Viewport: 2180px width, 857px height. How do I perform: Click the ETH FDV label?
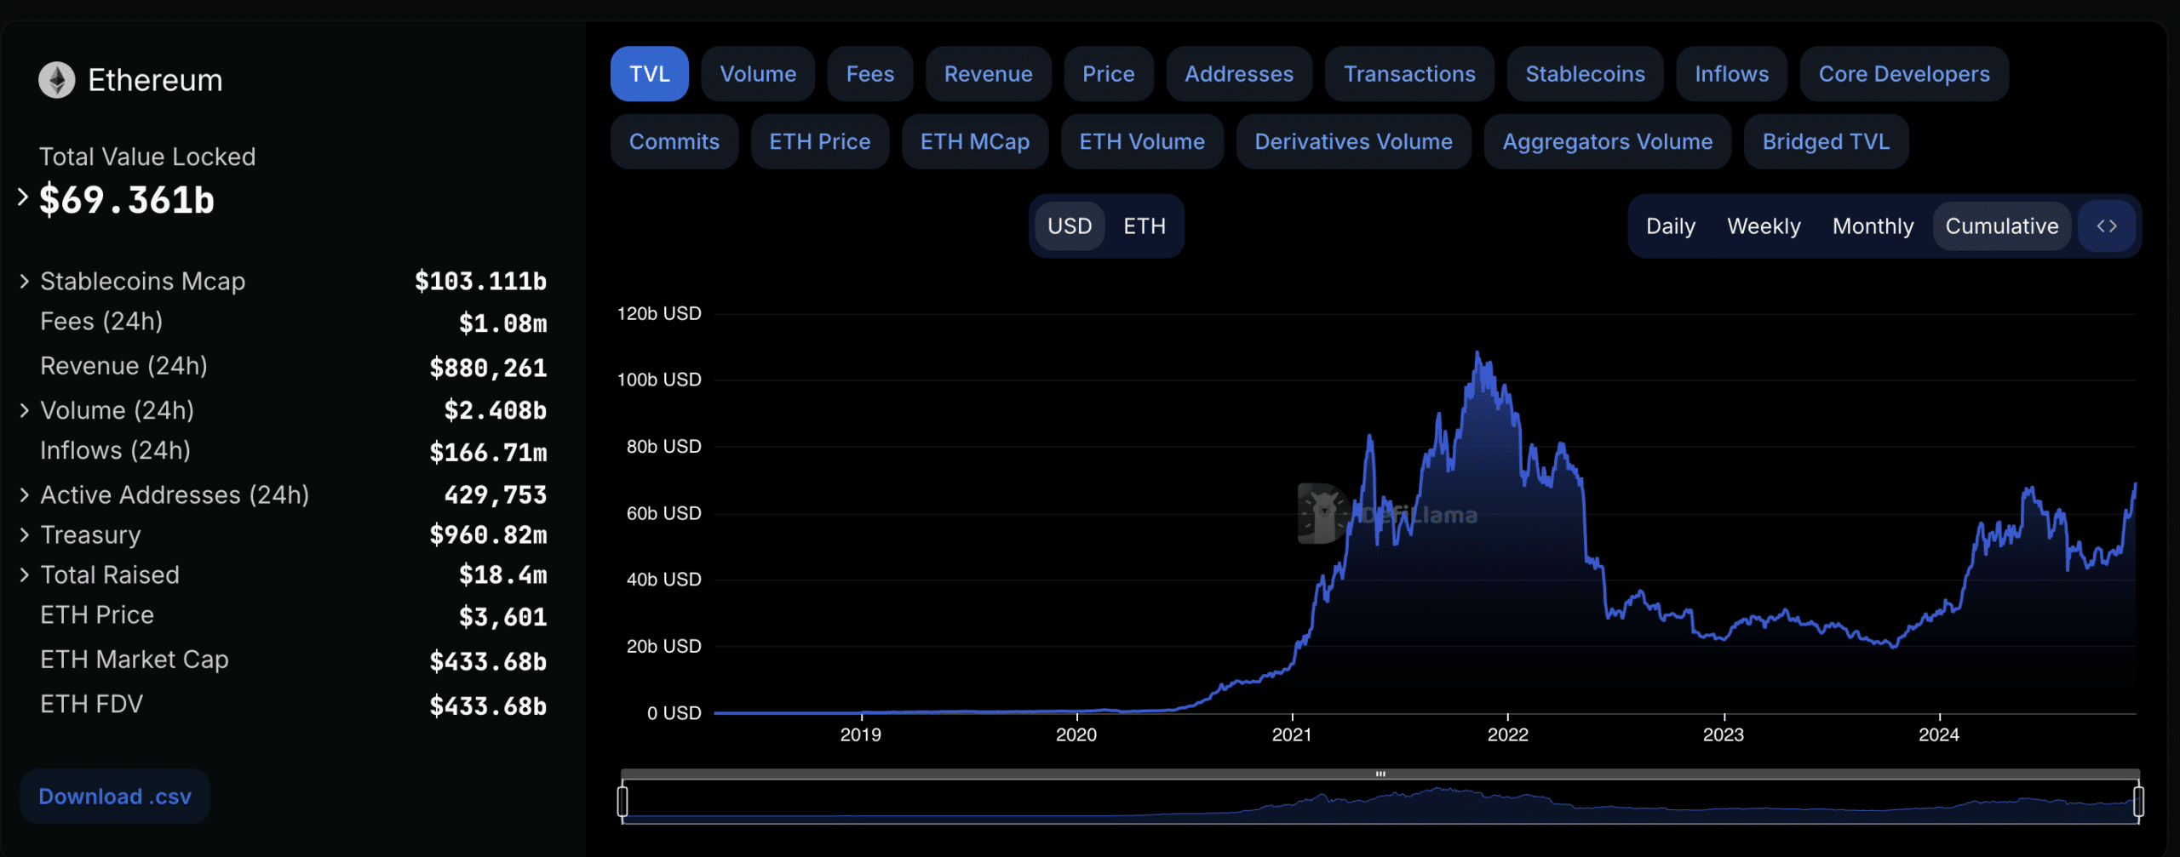(92, 704)
